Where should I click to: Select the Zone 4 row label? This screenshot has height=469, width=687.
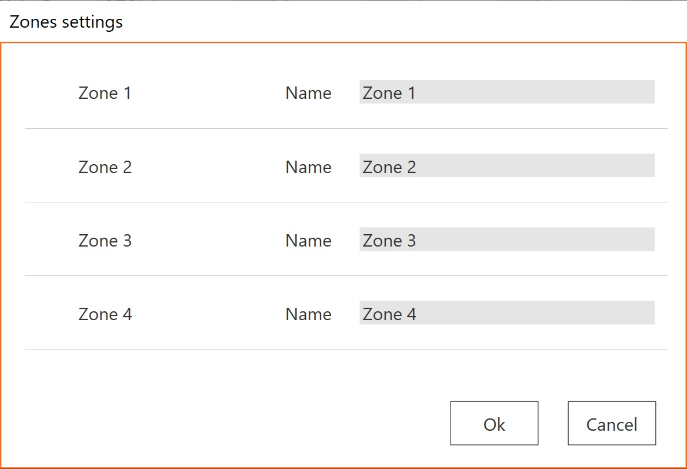[105, 314]
